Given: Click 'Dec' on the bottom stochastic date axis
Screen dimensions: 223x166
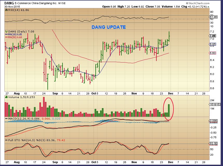Looking at the screenshot, I should tap(171, 162).
